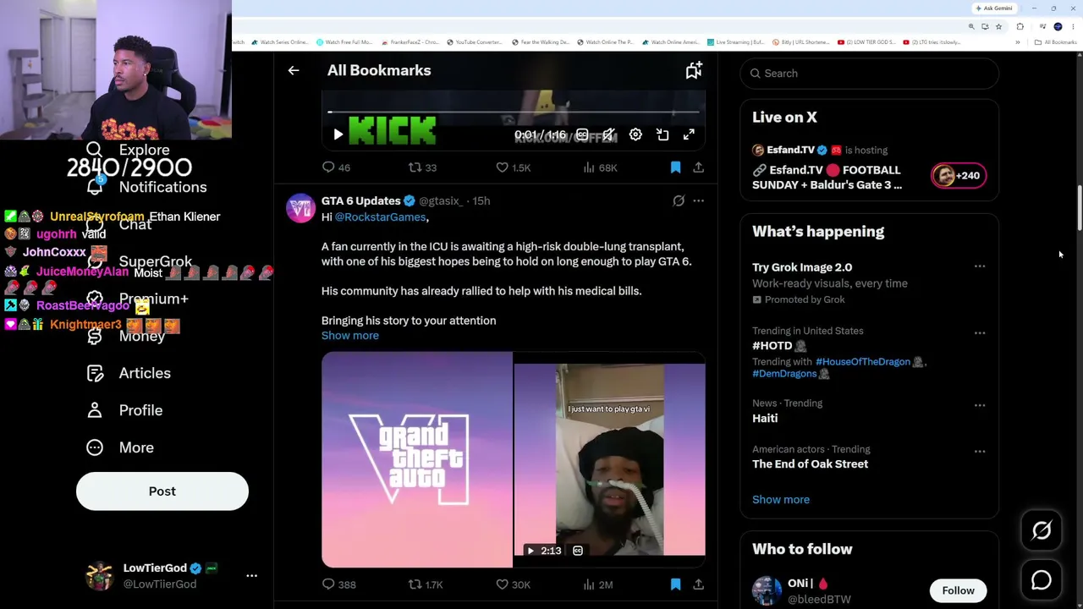Open the YouTube Converter bookmark
The width and height of the screenshot is (1083, 609).
click(475, 42)
